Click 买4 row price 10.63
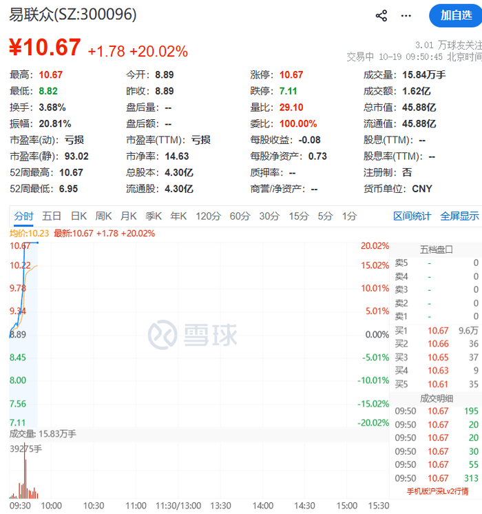The image size is (482, 514). coord(438,371)
